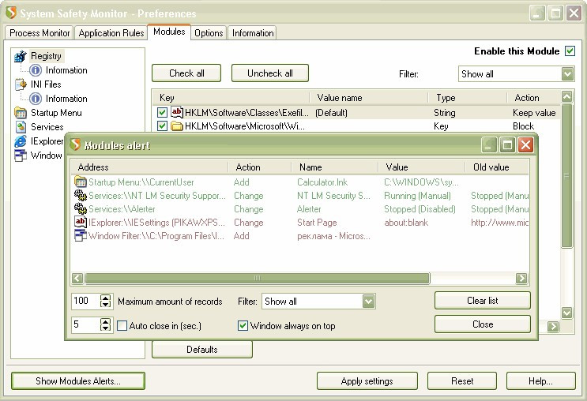
Task: Disable the Window always on top checkbox
Action: coord(243,325)
